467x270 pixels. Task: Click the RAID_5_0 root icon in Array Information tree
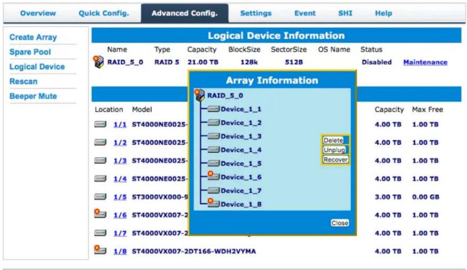click(200, 95)
